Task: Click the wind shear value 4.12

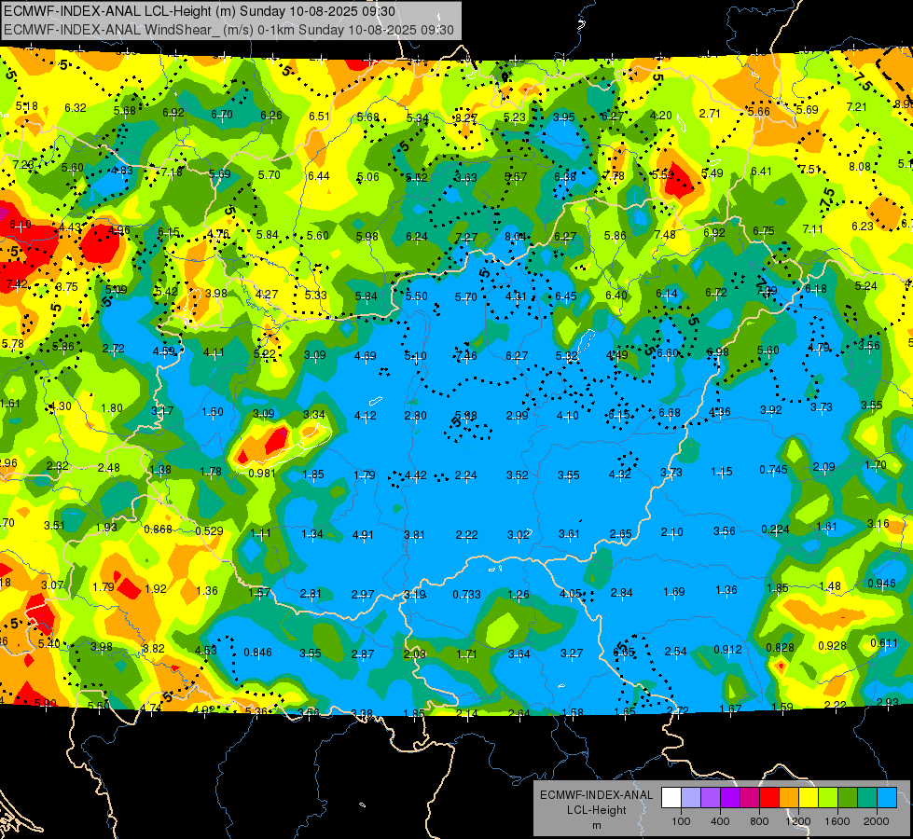Action: [x=365, y=416]
